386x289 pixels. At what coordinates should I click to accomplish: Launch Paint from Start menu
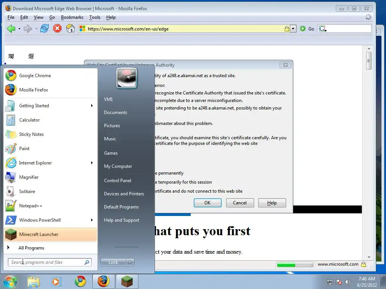(51, 148)
